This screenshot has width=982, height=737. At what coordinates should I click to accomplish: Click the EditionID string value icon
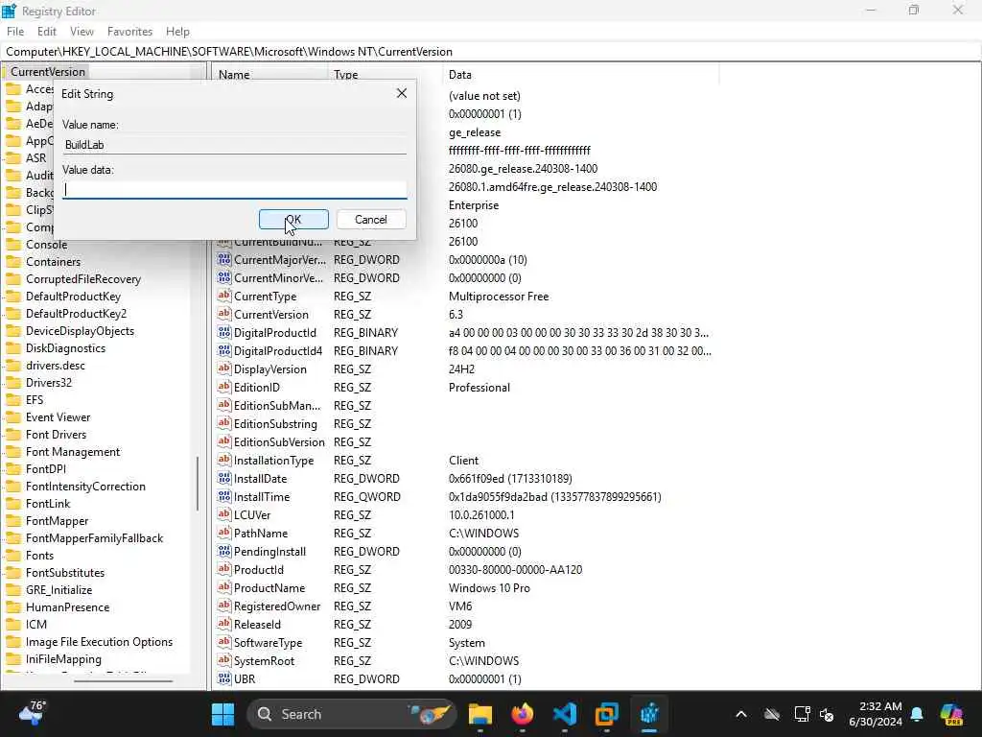[224, 387]
